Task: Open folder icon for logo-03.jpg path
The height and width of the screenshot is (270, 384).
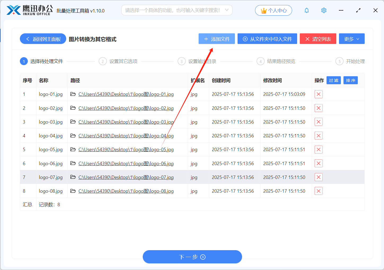Action: pyautogui.click(x=73, y=121)
